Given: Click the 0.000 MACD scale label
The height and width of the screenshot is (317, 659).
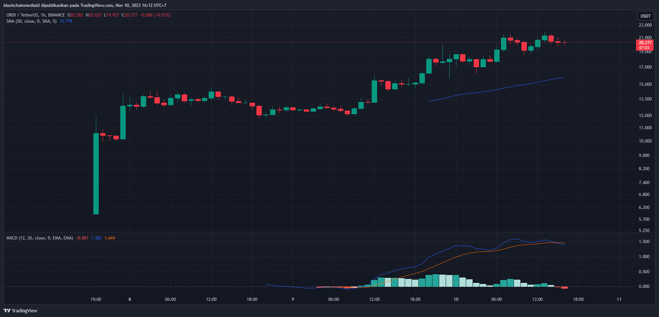Looking at the screenshot, I should coord(644,287).
